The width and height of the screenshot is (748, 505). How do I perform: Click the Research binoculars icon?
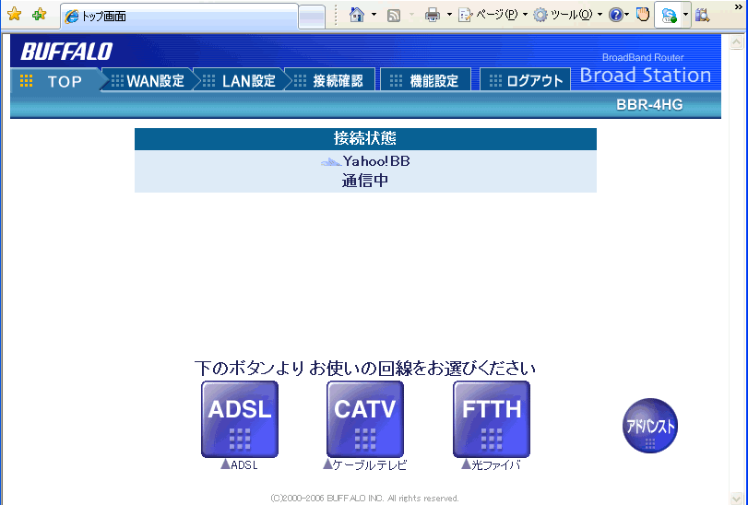tap(702, 16)
